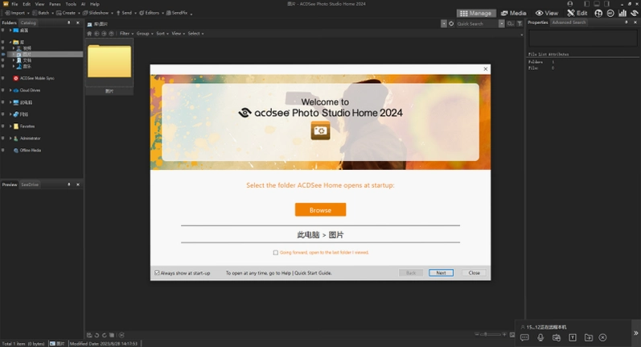Open the People mode icon
Screen dimensions: 641x347
(x=598, y=13)
